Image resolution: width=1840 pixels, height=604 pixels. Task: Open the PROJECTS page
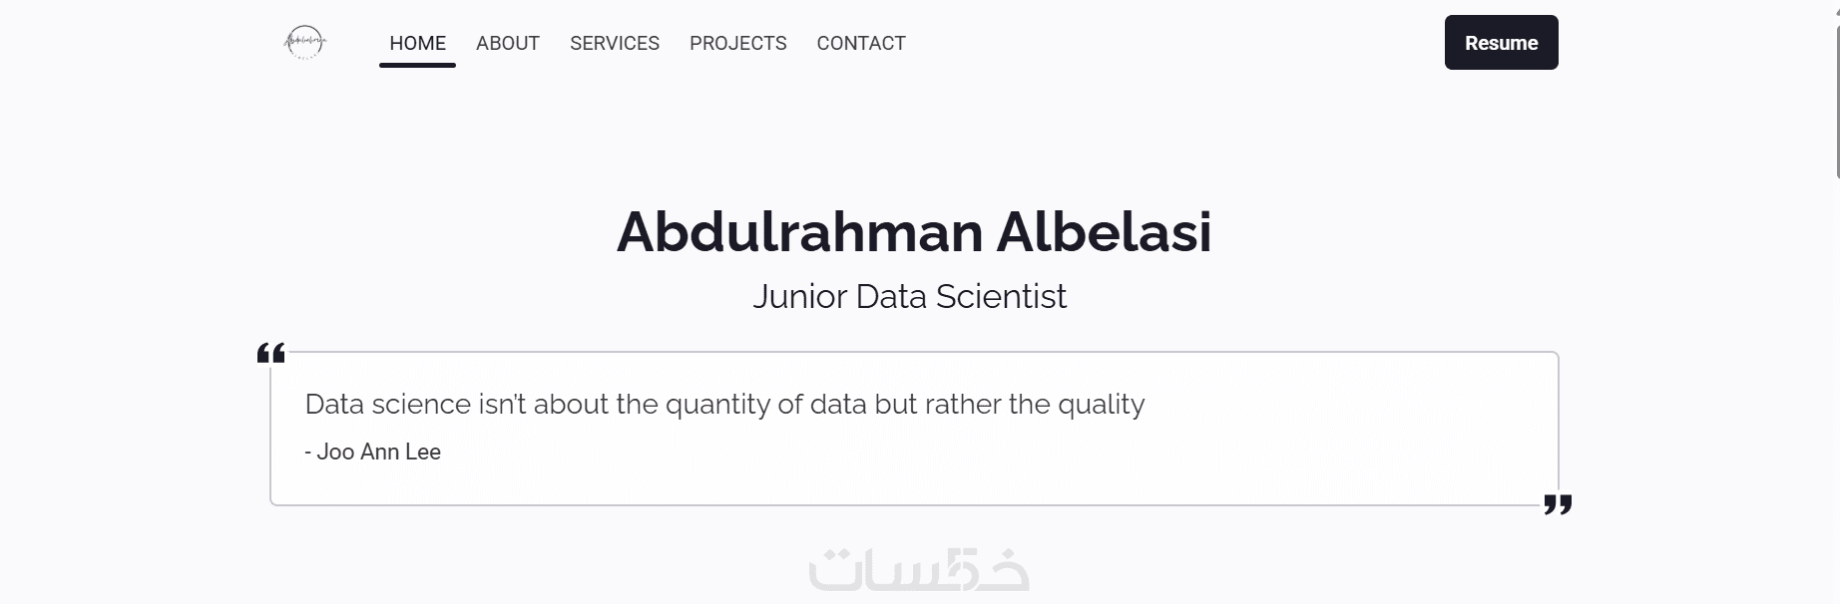point(737,43)
